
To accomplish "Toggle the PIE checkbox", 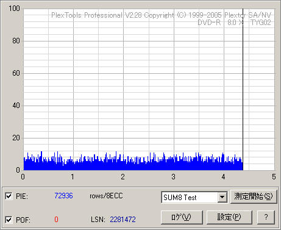I will tap(9, 196).
